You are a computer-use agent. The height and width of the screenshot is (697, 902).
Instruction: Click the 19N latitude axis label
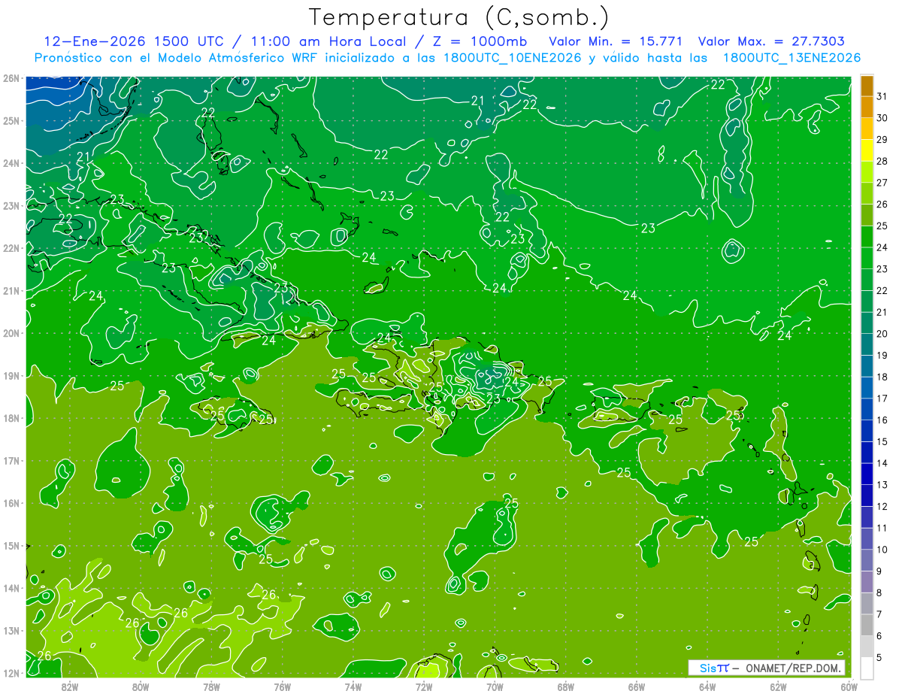[x=11, y=375]
